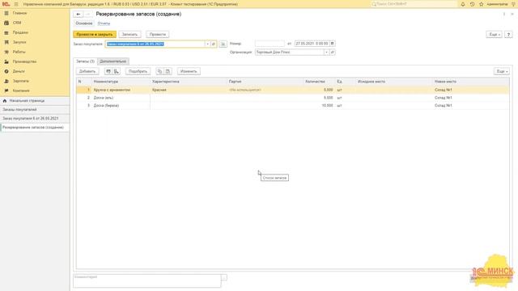Screen dimensions: 518x291
Task: Click the document date field
Action: click(x=312, y=44)
